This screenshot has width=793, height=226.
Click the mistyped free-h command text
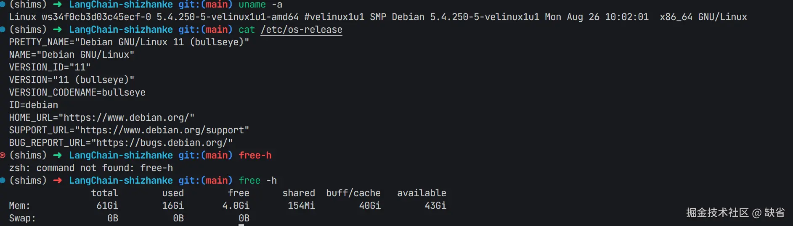tap(255, 155)
